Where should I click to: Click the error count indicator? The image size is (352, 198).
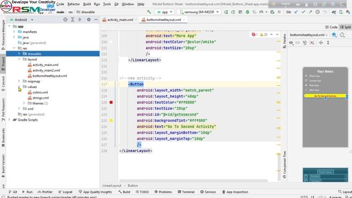pos(255,35)
